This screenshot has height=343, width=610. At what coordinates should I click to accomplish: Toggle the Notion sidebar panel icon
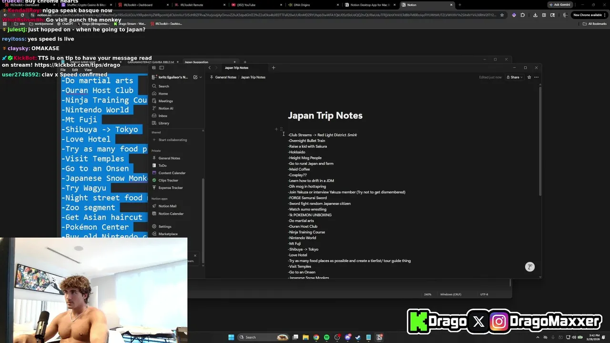(161, 68)
